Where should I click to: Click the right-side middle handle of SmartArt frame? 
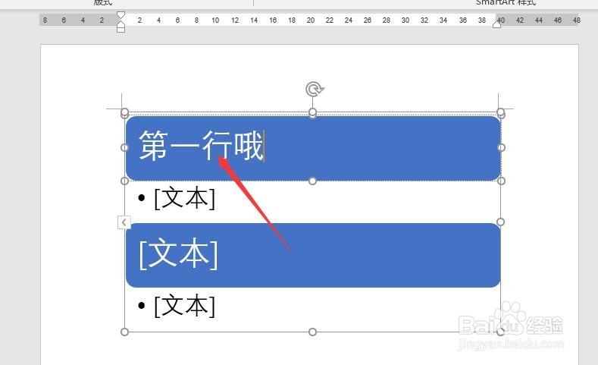pos(500,222)
